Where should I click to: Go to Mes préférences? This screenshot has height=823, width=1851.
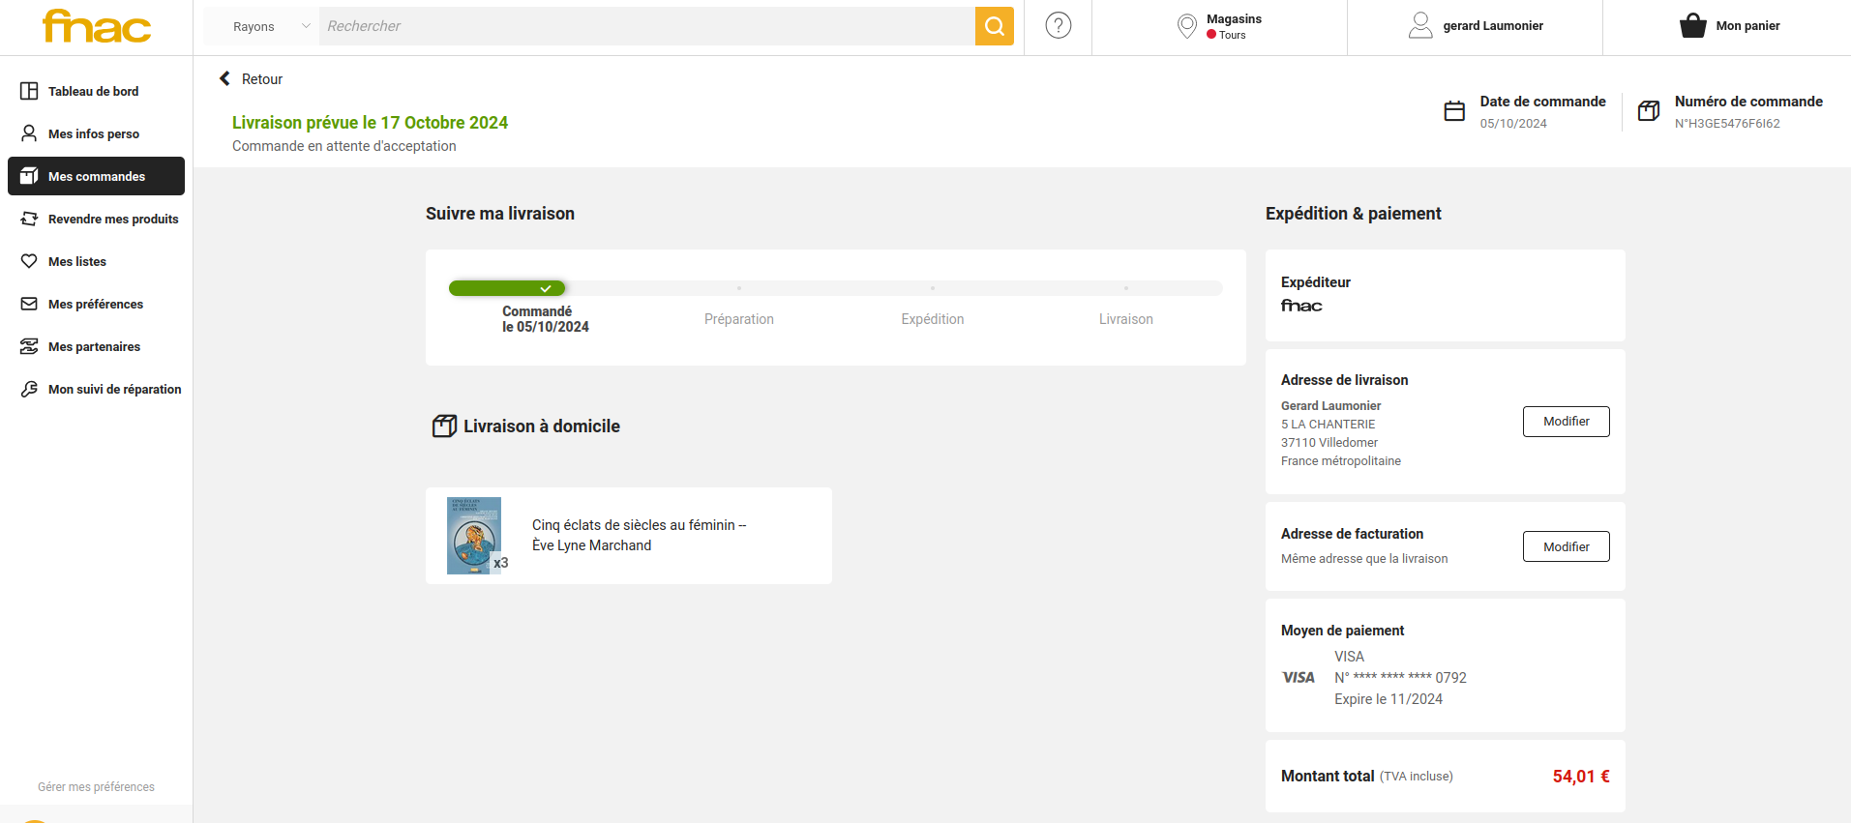click(x=95, y=304)
